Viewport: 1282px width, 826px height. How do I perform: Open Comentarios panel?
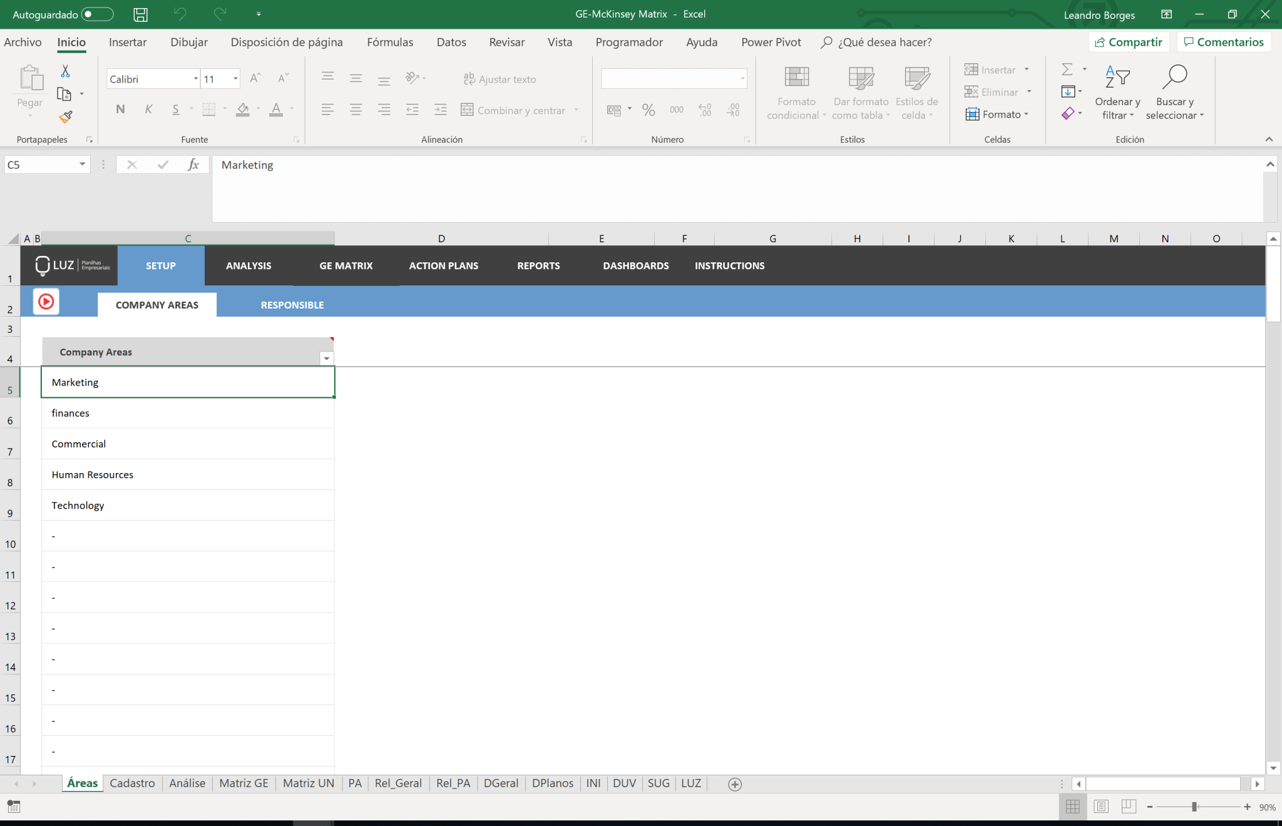pos(1224,42)
